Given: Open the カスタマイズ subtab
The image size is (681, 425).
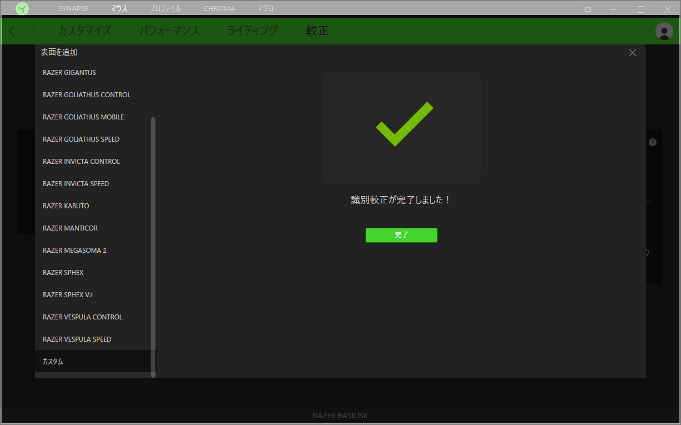Looking at the screenshot, I should 84,31.
